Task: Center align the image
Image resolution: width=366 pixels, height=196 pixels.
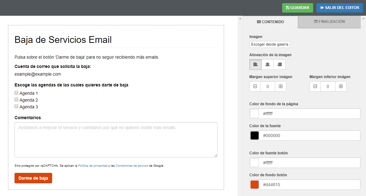Action: [x=268, y=65]
